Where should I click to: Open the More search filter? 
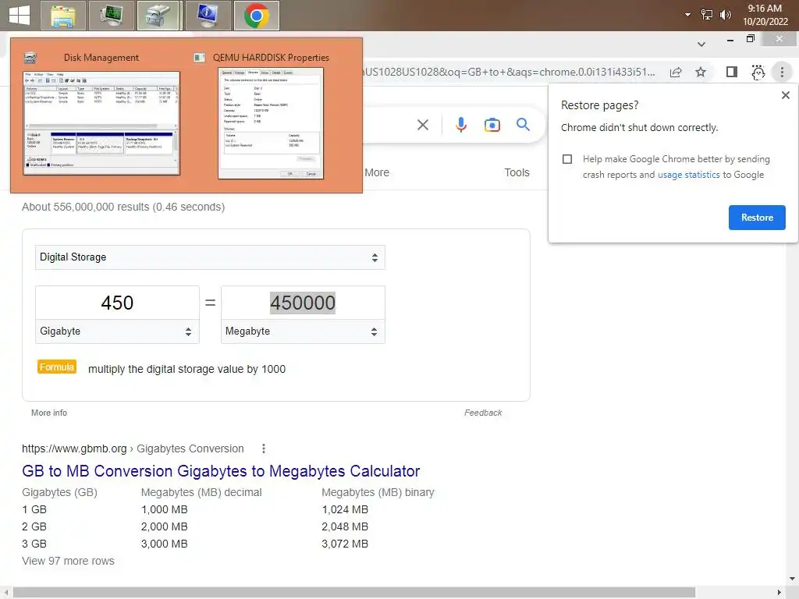pyautogui.click(x=377, y=172)
